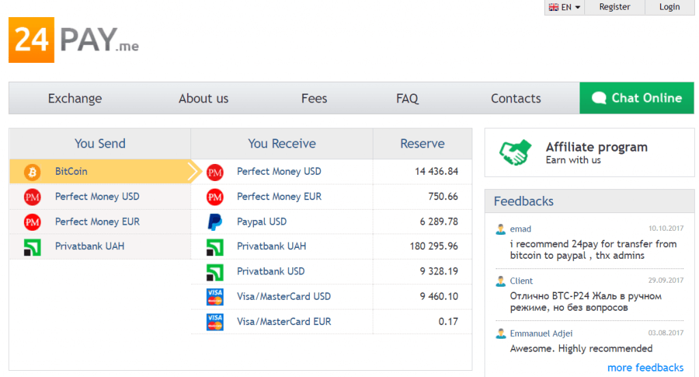
Task: Click the 24PAY.me logo
Action: [74, 40]
